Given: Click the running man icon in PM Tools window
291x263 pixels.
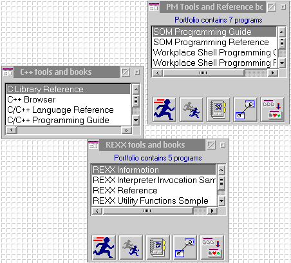Looking at the screenshot, I should (x=164, y=110).
